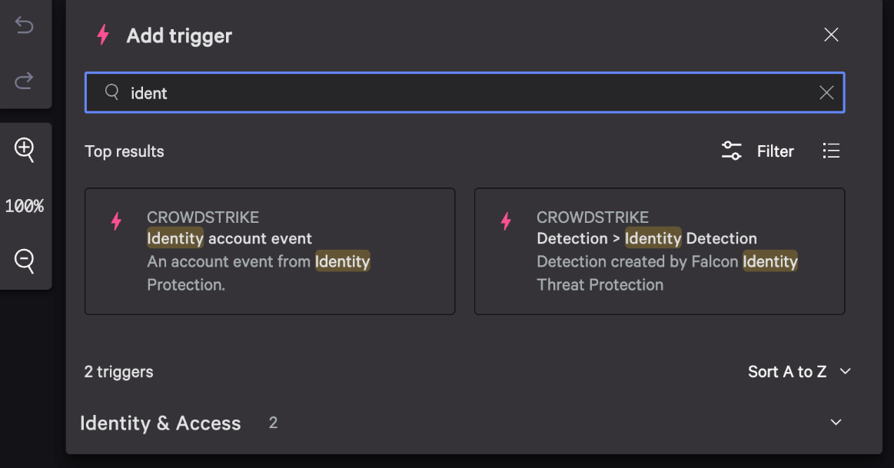Viewport: 894px width, 468px height.
Task: Click the search magnifier icon in the field
Action: coord(112,92)
